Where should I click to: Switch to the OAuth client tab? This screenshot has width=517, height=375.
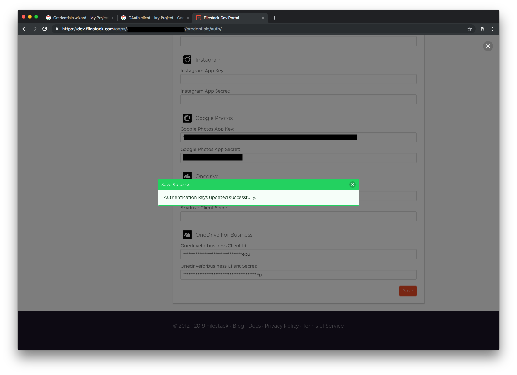[155, 18]
